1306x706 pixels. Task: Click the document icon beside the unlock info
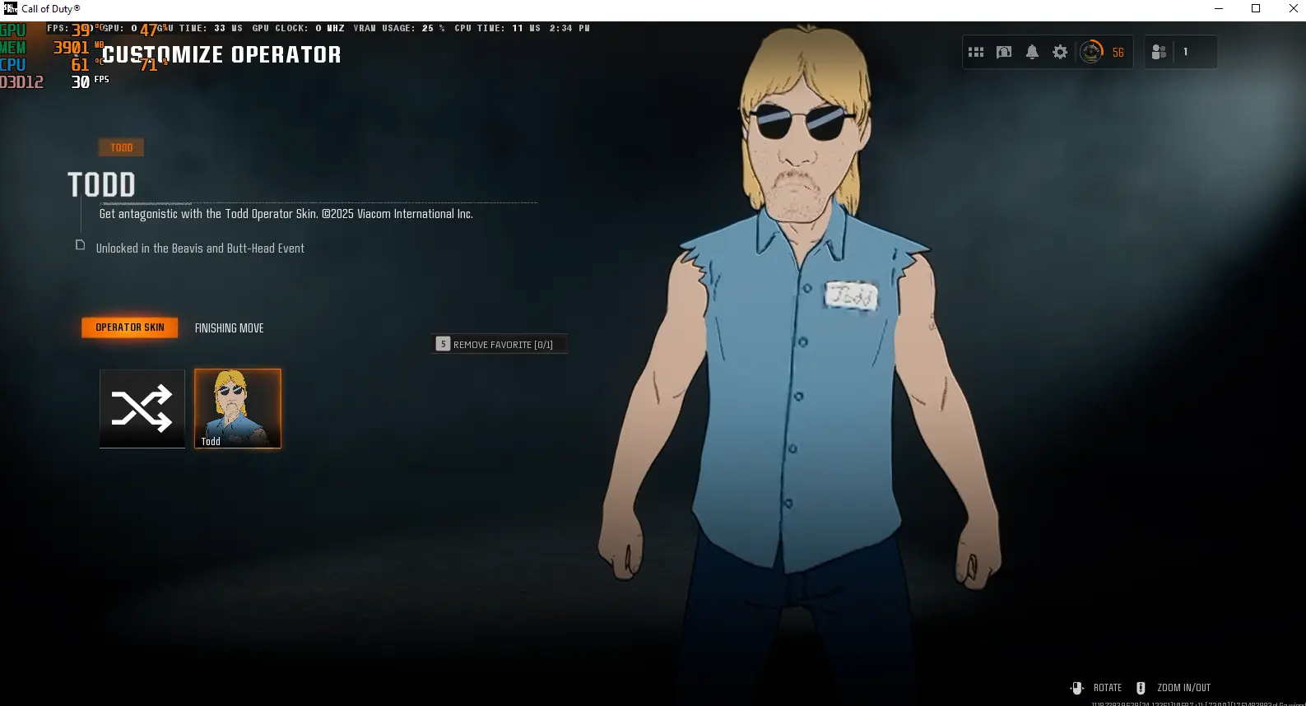[80, 244]
